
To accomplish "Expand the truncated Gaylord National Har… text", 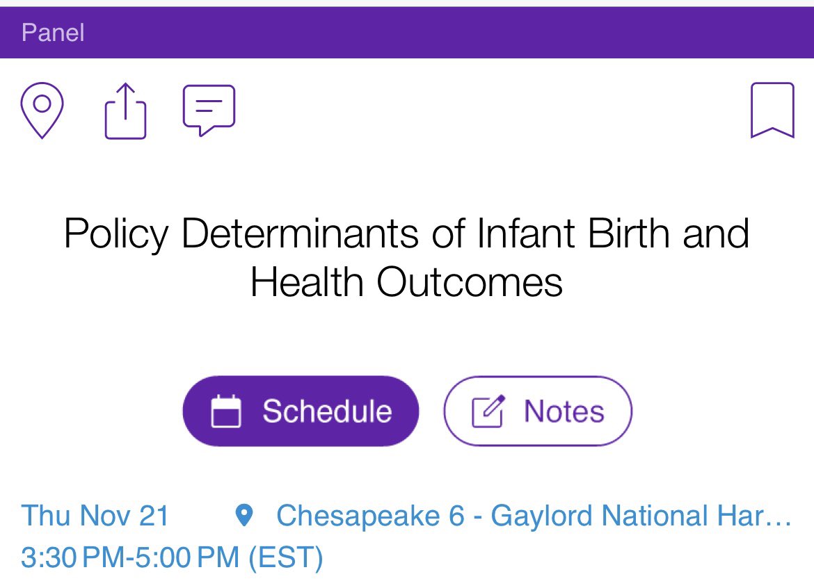I will pos(641,516).
